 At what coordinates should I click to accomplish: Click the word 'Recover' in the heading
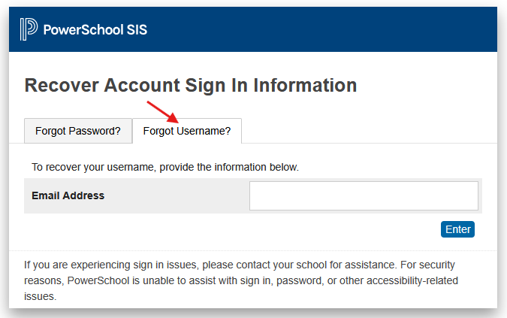(x=62, y=86)
